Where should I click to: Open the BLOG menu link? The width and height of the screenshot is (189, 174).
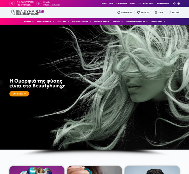(x=133, y=3)
